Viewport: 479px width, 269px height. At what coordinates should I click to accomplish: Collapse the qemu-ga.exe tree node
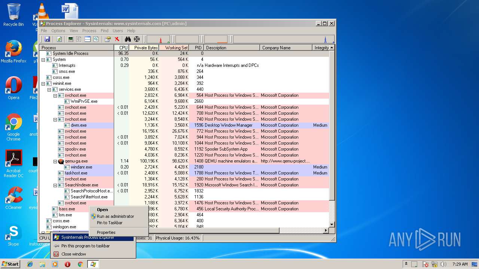55,161
